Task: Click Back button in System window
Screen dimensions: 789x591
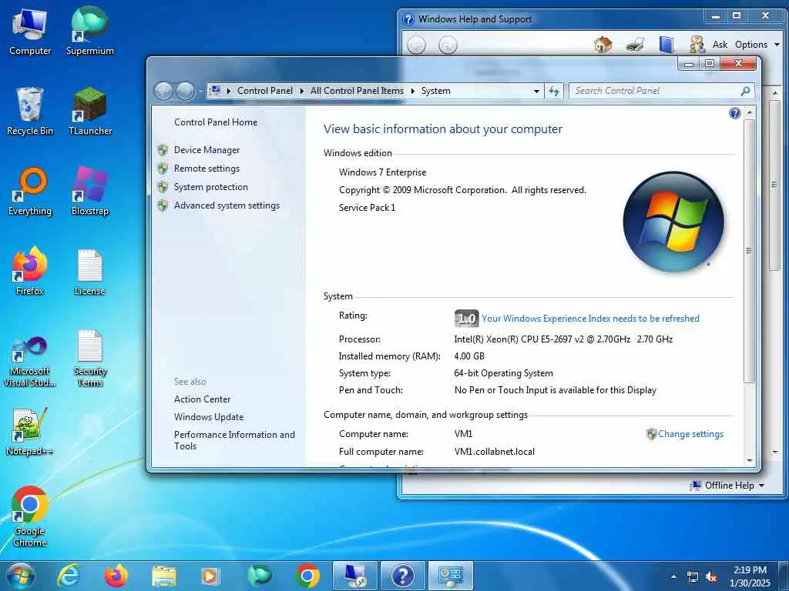Action: coord(163,91)
